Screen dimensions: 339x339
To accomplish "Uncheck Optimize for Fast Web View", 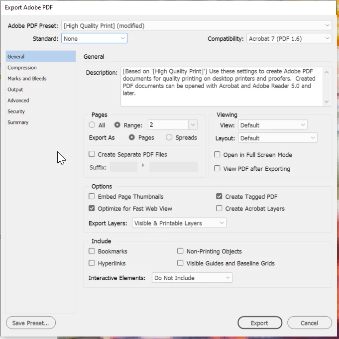I will (x=92, y=208).
